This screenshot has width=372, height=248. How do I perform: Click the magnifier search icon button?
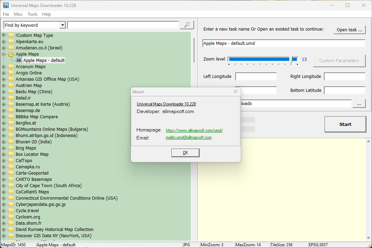(187, 25)
